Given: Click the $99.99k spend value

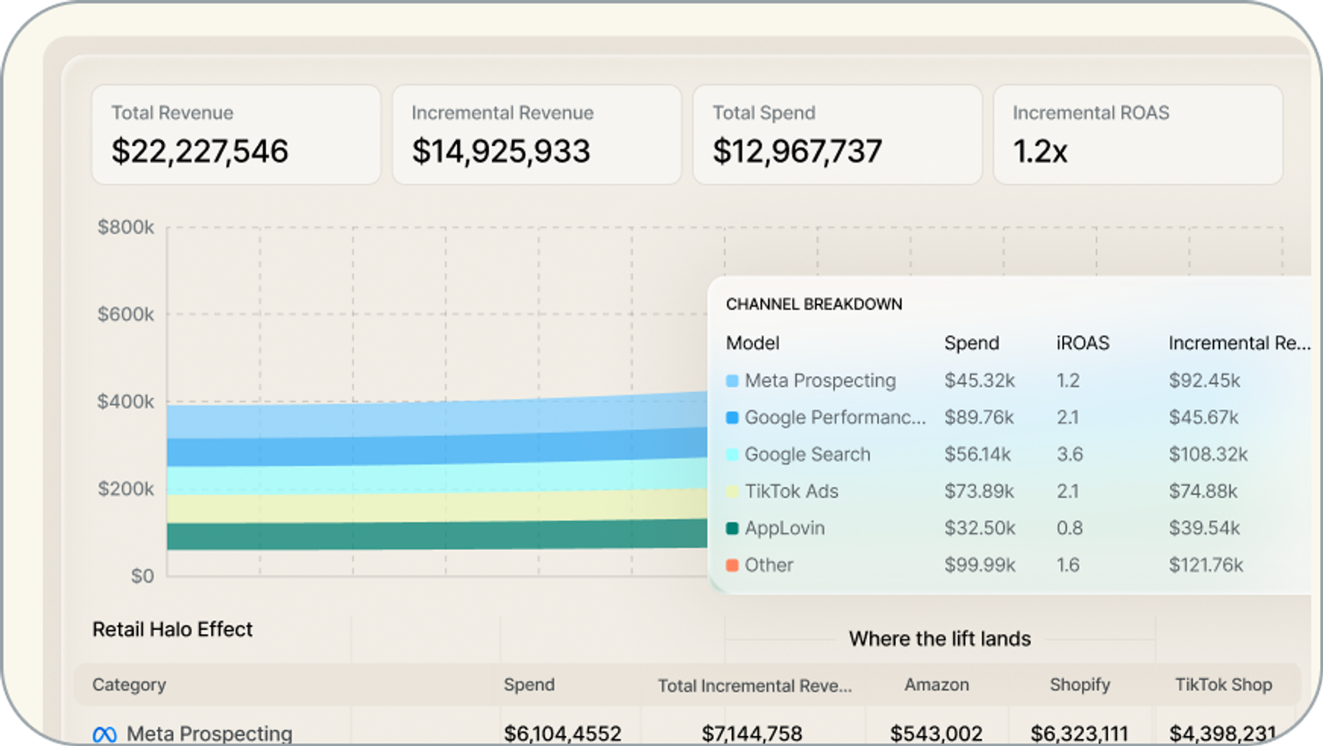Looking at the screenshot, I should click(x=980, y=565).
